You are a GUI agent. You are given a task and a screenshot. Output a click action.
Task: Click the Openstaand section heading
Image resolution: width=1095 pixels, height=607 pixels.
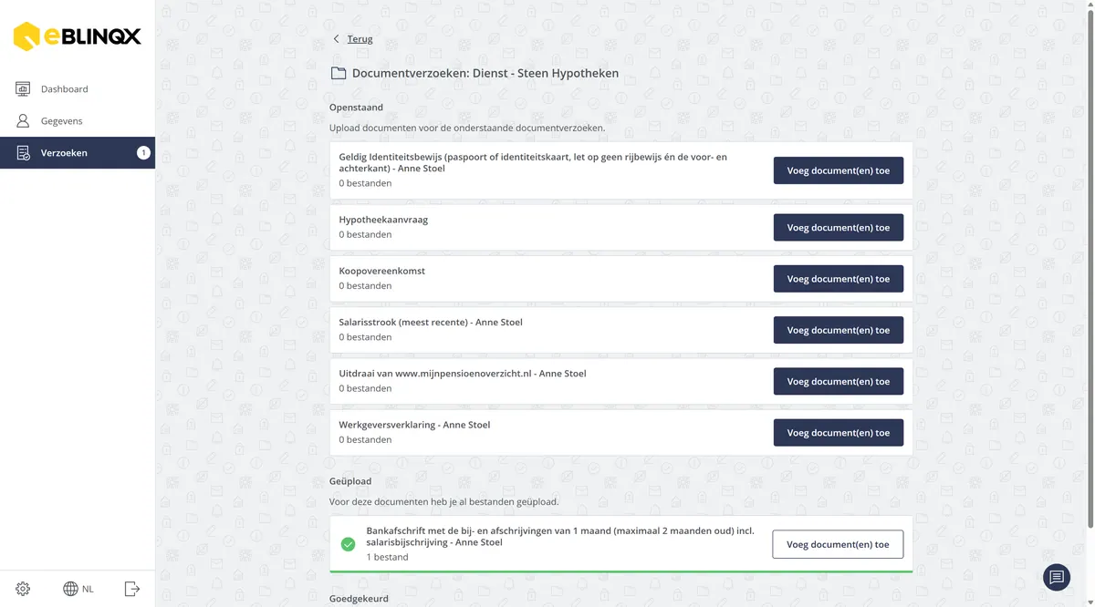click(356, 108)
